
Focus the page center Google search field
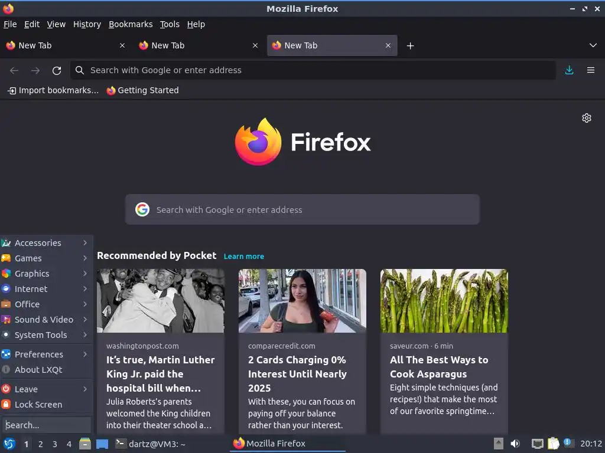(x=302, y=209)
